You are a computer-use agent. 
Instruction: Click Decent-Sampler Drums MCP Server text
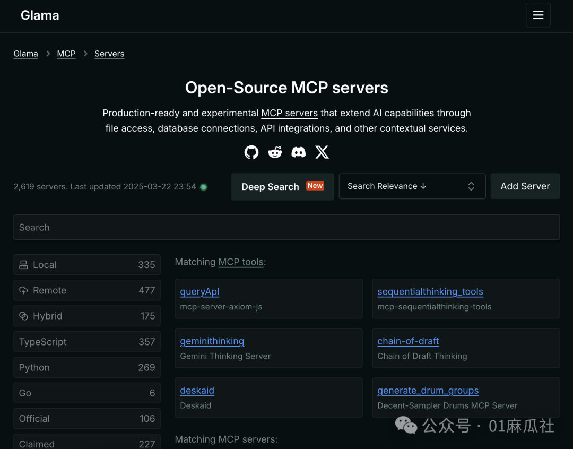[x=447, y=405]
